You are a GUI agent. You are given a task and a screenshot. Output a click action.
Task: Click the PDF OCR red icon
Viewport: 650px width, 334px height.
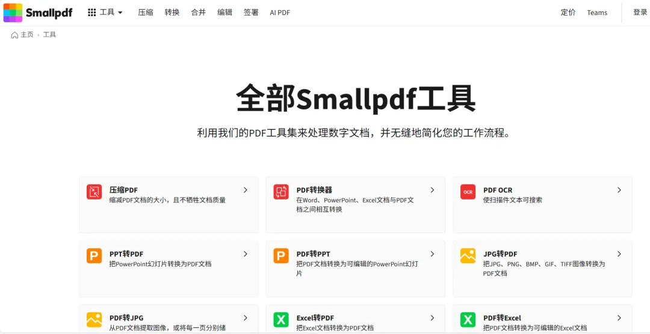coord(468,192)
